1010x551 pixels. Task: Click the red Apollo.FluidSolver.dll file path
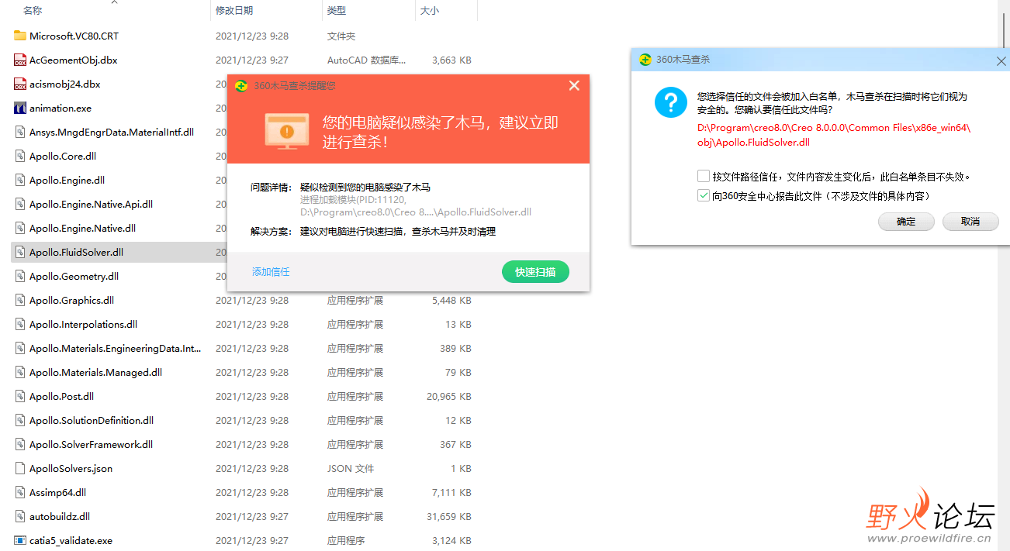click(x=834, y=135)
